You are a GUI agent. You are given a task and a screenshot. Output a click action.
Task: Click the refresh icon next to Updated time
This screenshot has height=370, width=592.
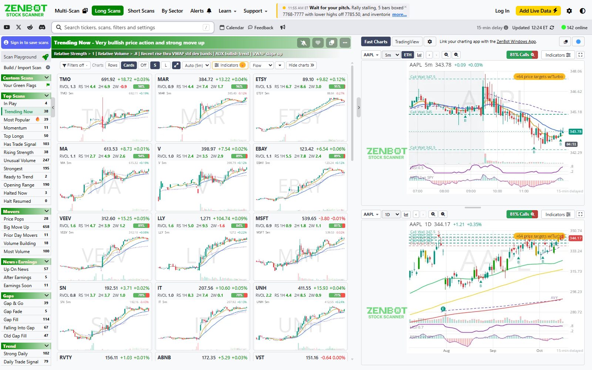tap(552, 27)
